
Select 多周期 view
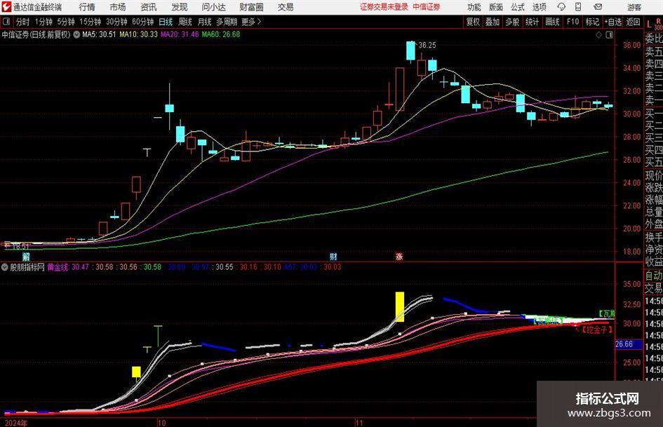pos(227,22)
